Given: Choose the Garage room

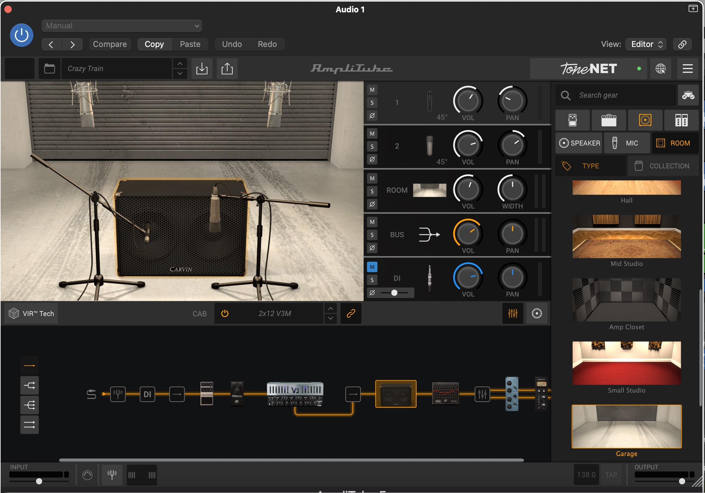Looking at the screenshot, I should click(626, 427).
